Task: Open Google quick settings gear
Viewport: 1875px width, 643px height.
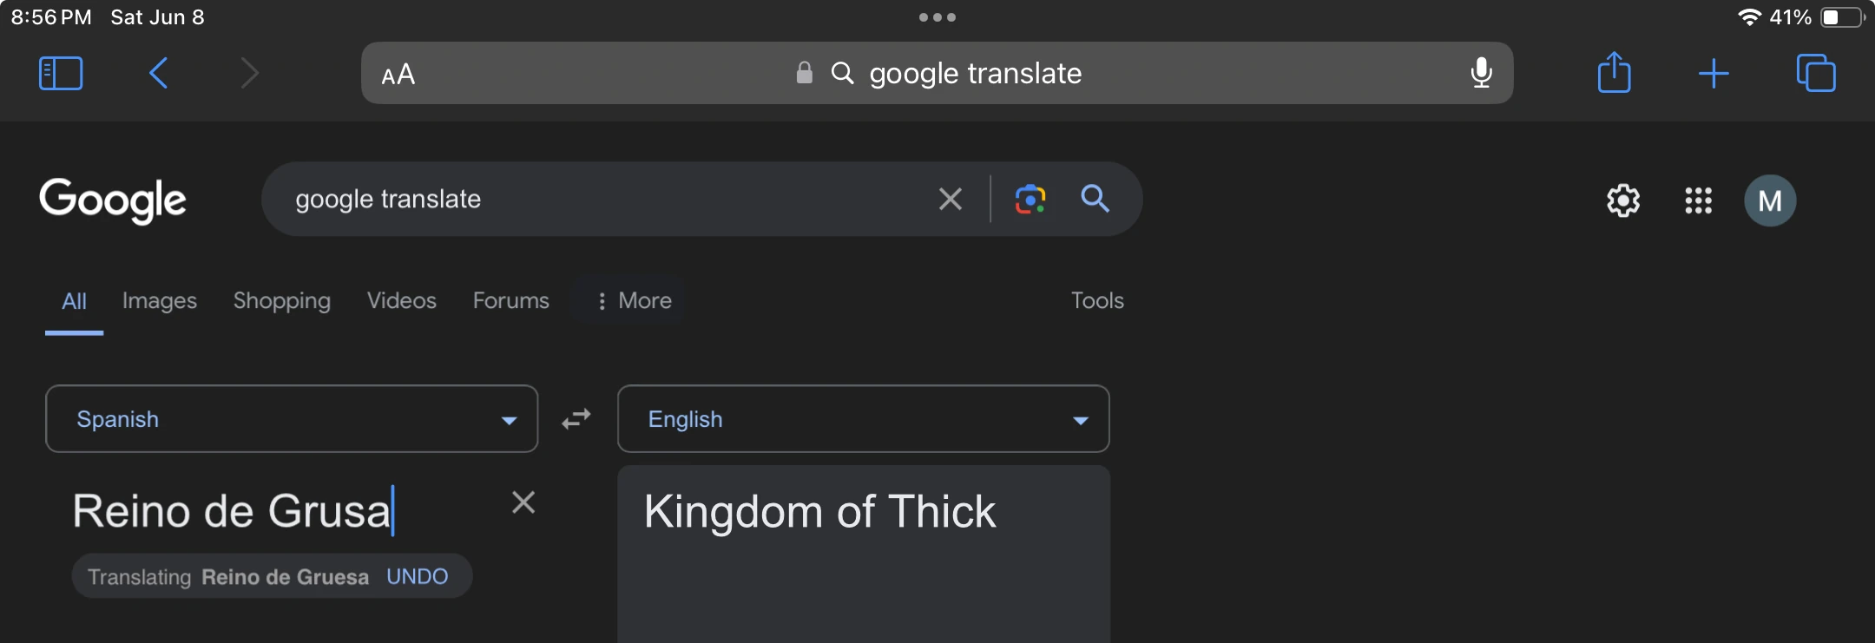Action: (1622, 201)
